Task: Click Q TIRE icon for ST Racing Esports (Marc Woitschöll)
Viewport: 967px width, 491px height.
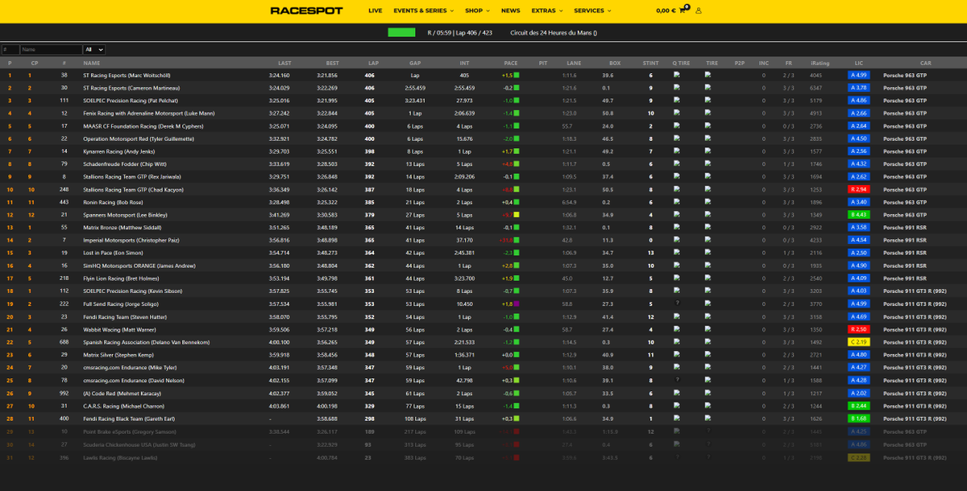Action: click(677, 75)
